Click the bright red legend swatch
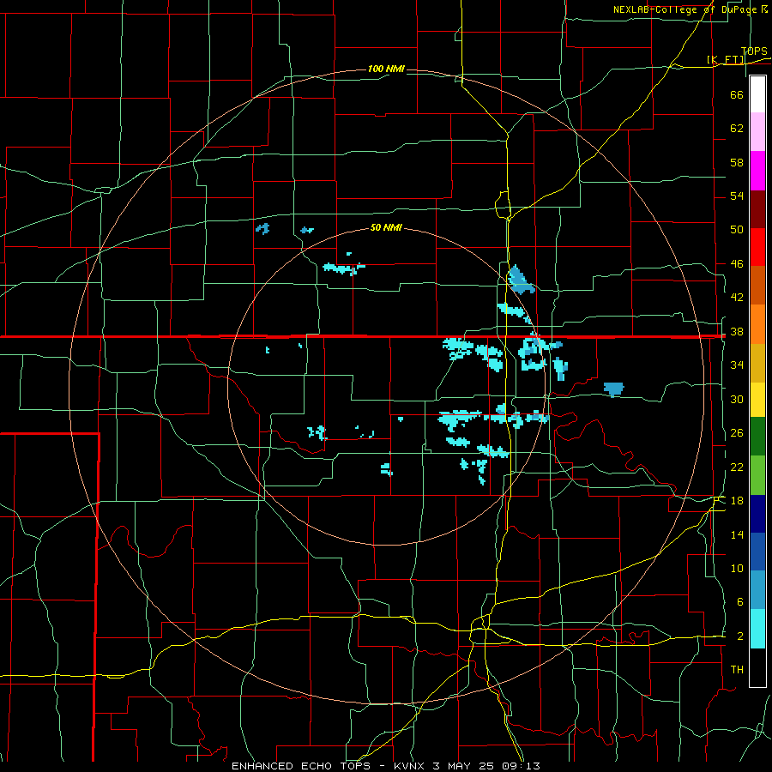 point(757,247)
